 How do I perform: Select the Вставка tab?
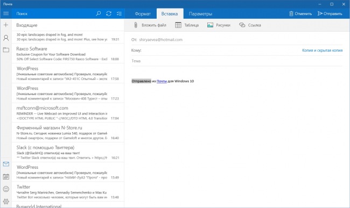(x=170, y=14)
